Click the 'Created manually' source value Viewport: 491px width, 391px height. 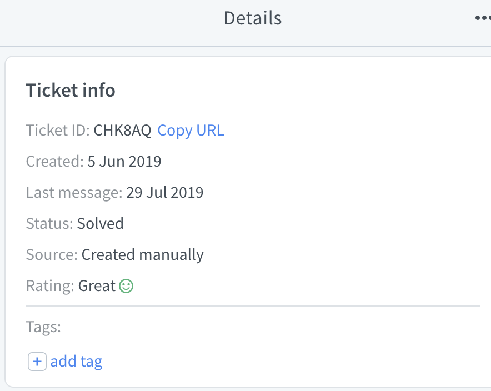tap(143, 255)
